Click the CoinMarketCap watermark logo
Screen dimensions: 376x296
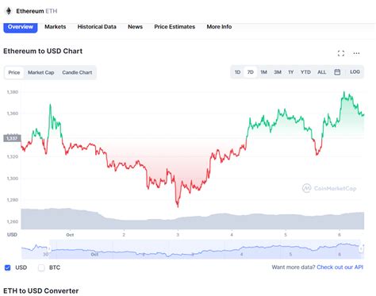pyautogui.click(x=329, y=188)
